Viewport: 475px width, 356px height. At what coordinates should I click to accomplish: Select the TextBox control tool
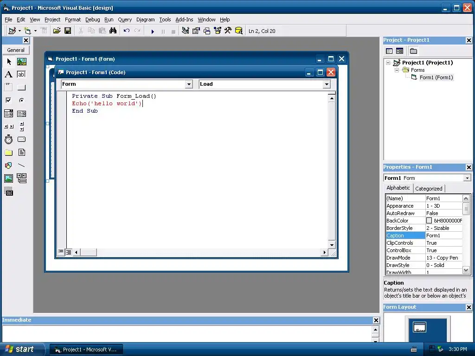coord(21,75)
